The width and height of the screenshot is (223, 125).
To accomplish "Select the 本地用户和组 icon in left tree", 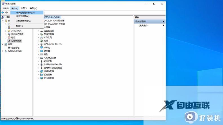I will tap(9, 34).
